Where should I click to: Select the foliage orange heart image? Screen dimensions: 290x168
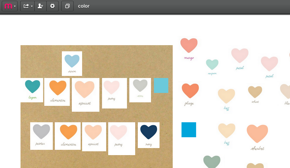(x=190, y=94)
